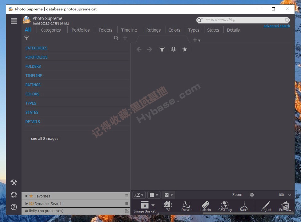Open the CATEGORIES list entry
Screen dimensions: 301x222
[36, 48]
